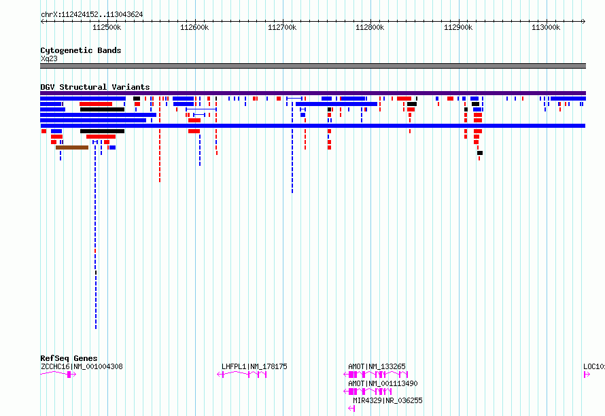Viewport: 605px width, 416px height.
Task: Select the gray Xq23 cytogenetic band bar
Action: (x=313, y=66)
